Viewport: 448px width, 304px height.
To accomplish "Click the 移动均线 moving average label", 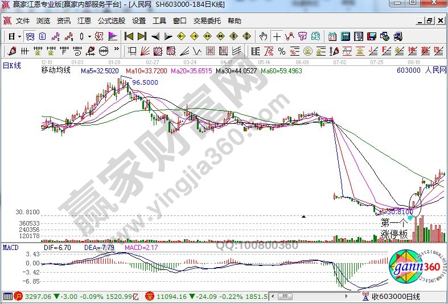I will [56, 70].
